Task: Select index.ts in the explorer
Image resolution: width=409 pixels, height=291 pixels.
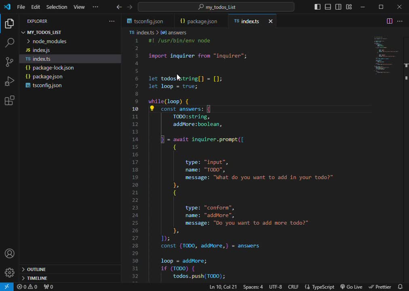Action: 70,59
